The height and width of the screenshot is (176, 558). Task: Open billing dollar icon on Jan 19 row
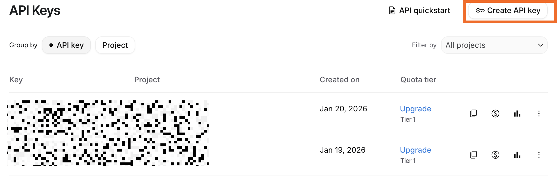point(495,155)
